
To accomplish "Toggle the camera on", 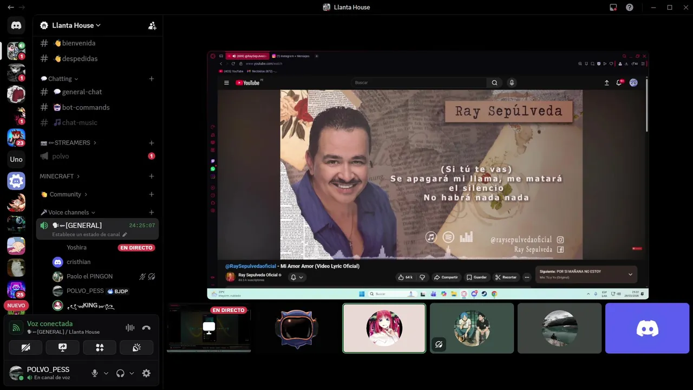I will [x=25, y=348].
